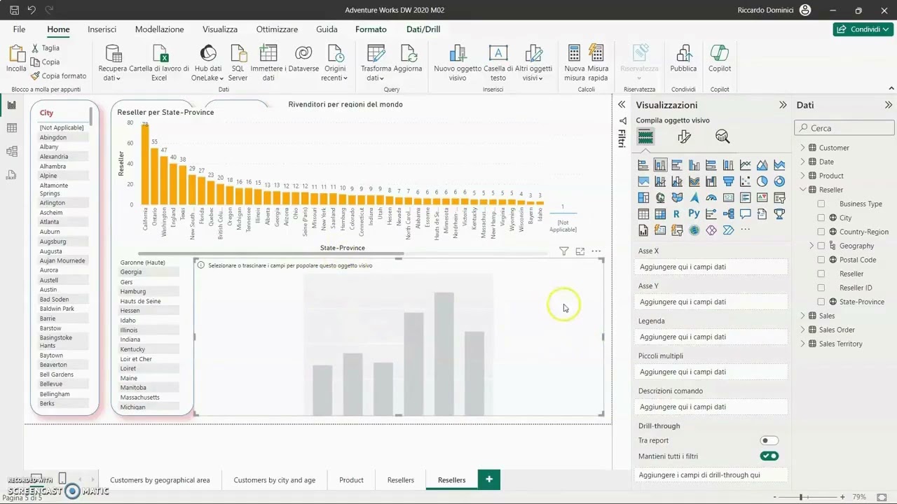Insert the map globe visual
Screen dimensions: 897x504
pyautogui.click(x=660, y=197)
